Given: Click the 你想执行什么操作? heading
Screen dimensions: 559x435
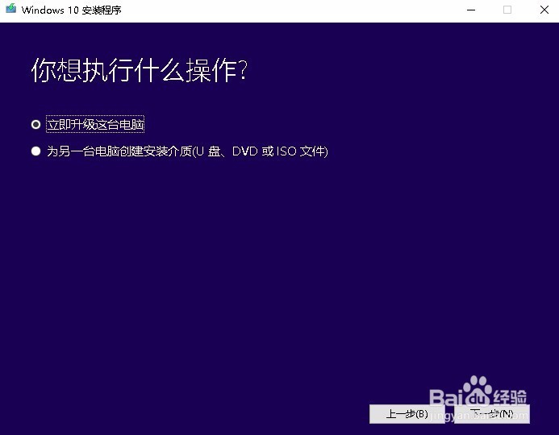Looking at the screenshot, I should [140, 70].
